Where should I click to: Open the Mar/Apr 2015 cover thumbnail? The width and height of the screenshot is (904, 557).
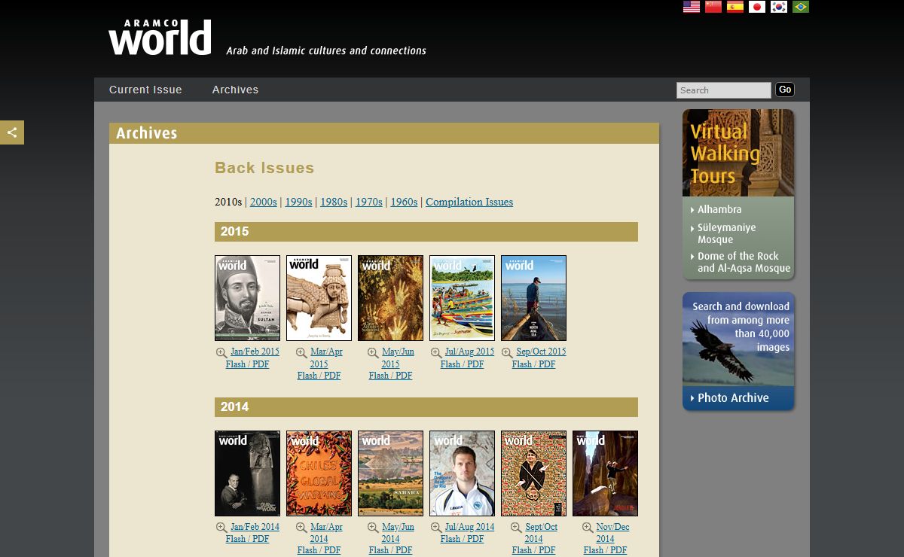tap(319, 298)
